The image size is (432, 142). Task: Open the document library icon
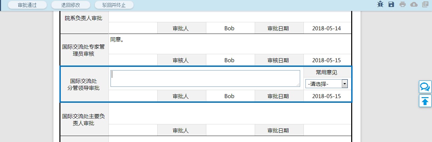click(x=425, y=4)
